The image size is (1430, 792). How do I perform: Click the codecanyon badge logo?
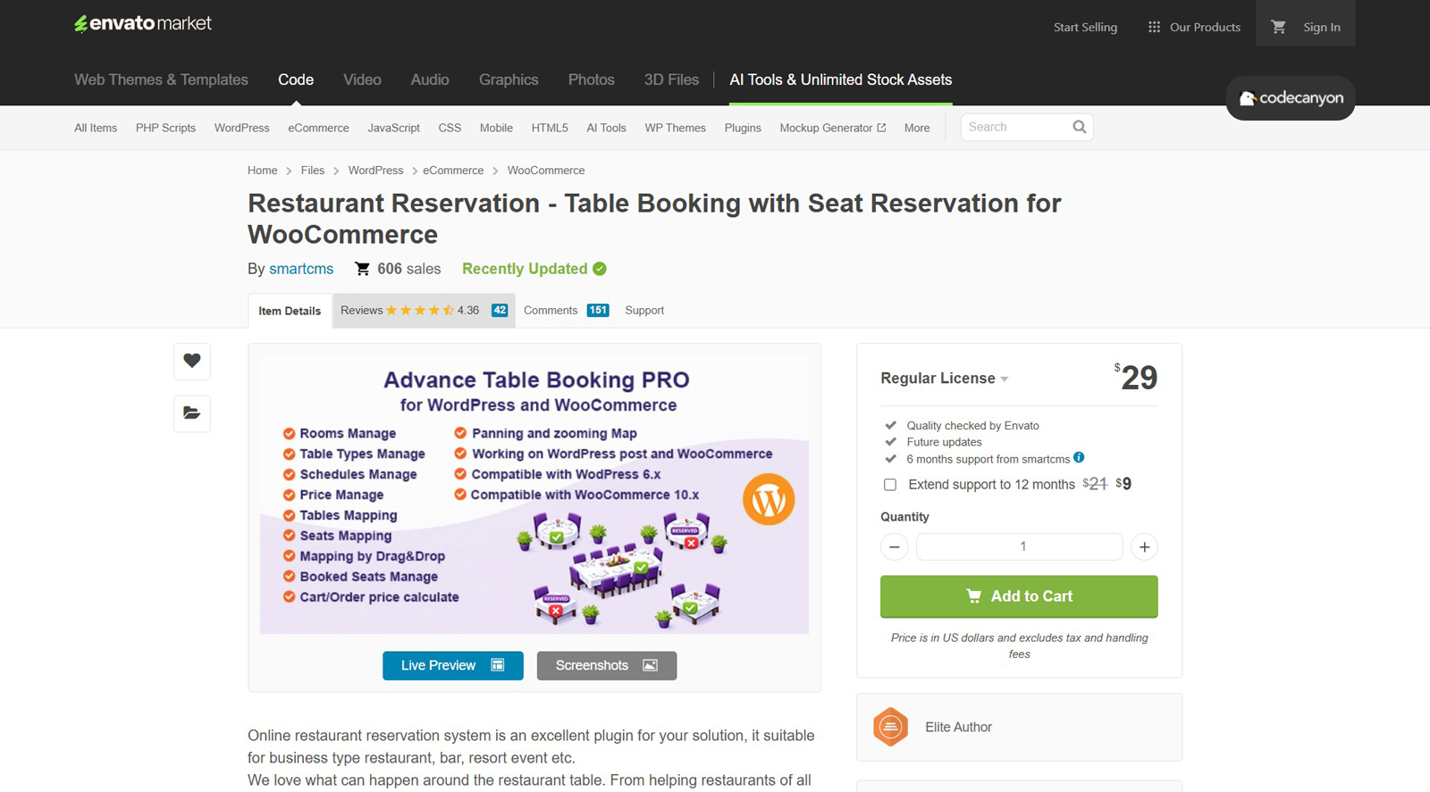(1291, 98)
